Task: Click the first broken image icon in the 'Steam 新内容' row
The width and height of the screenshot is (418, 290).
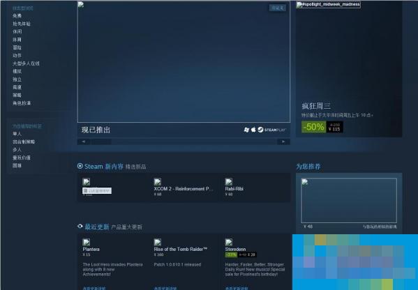Action: click(86, 182)
